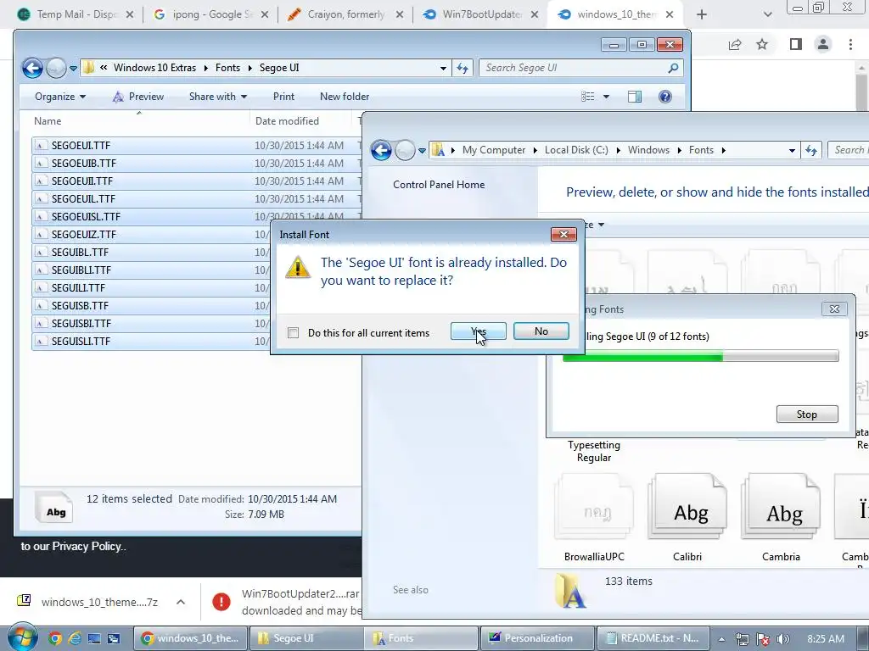This screenshot has width=869, height=651.
Task: Toggle the preview pane icon
Action: [x=635, y=97]
